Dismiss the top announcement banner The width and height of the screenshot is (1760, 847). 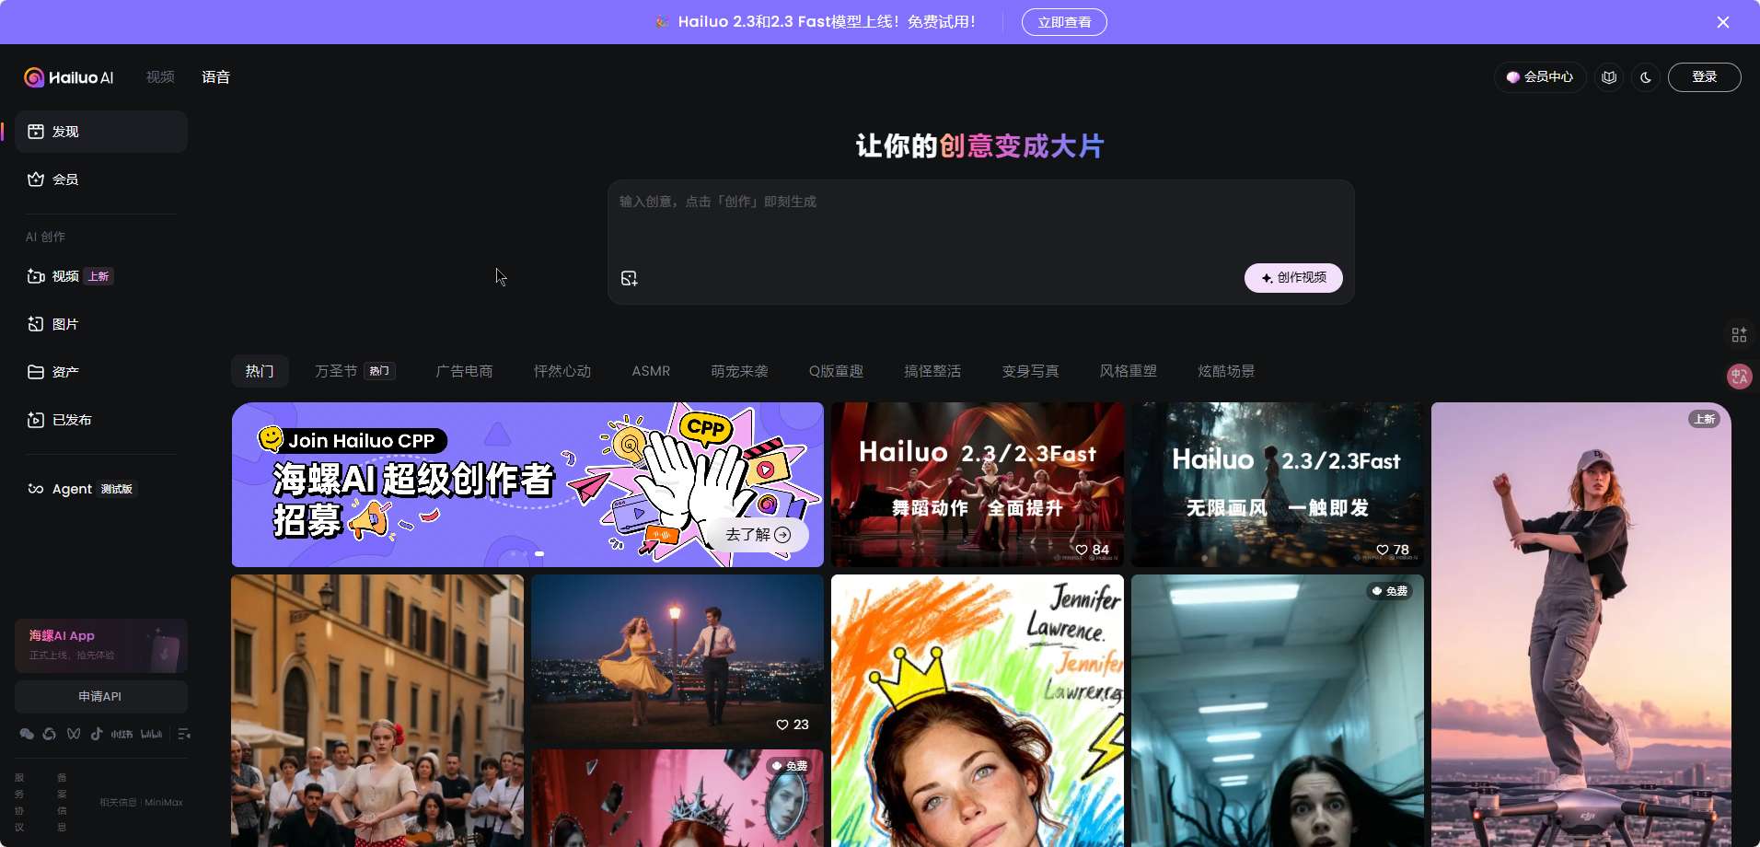[x=1723, y=22]
